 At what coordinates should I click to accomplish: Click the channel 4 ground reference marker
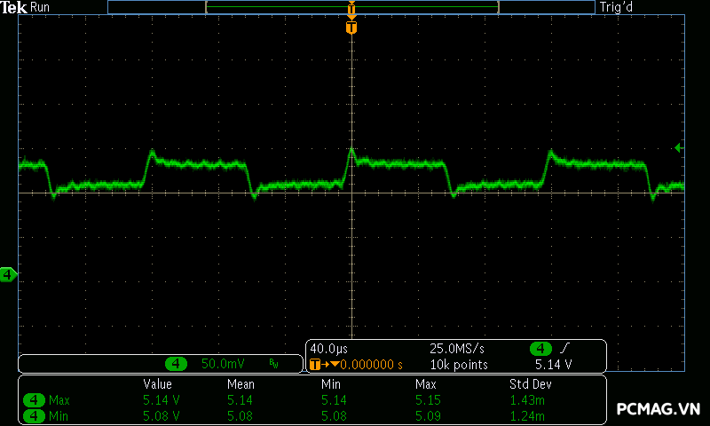click(8, 275)
